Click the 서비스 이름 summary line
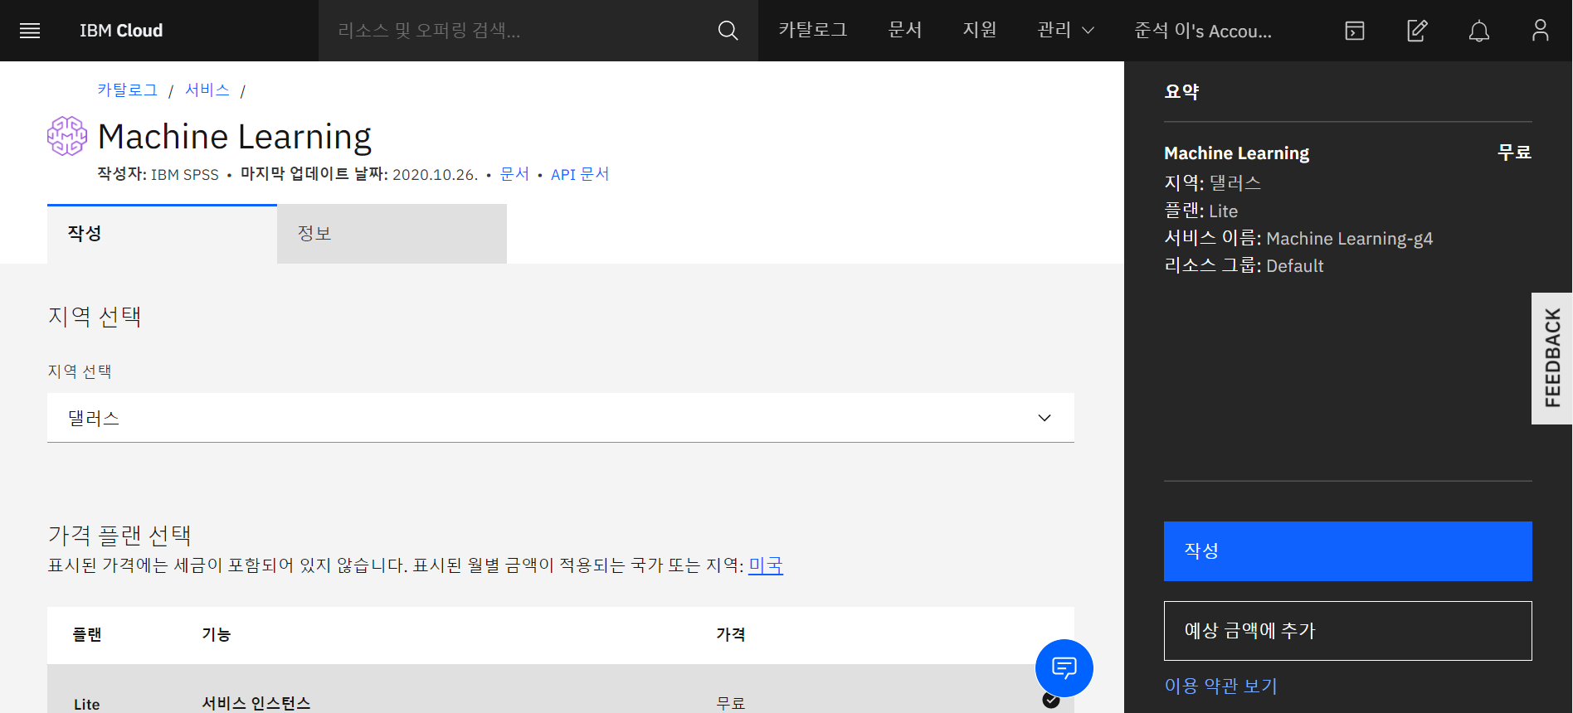Viewport: 1573px width, 713px height. tap(1298, 238)
